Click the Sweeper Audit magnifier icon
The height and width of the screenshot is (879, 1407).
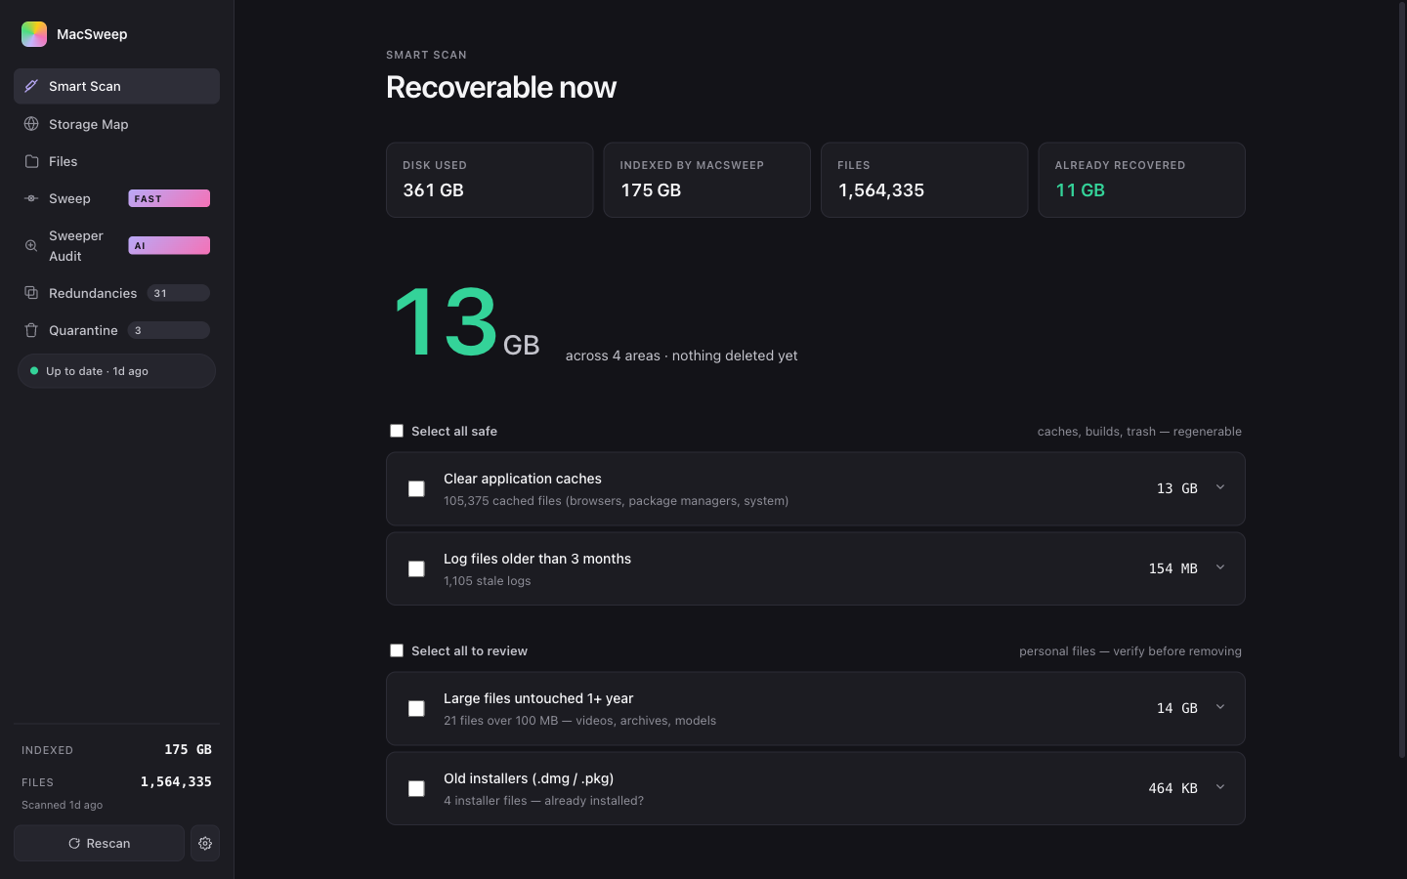[x=31, y=246]
